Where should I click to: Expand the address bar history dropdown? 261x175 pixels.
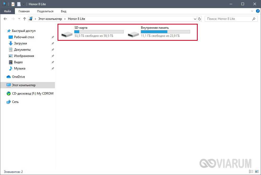(195, 19)
